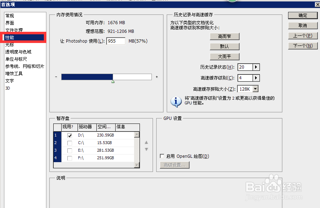The height and width of the screenshot is (208, 320).
Task: Click the disabled 高级设置... button
Action: pyautogui.click(x=174, y=165)
